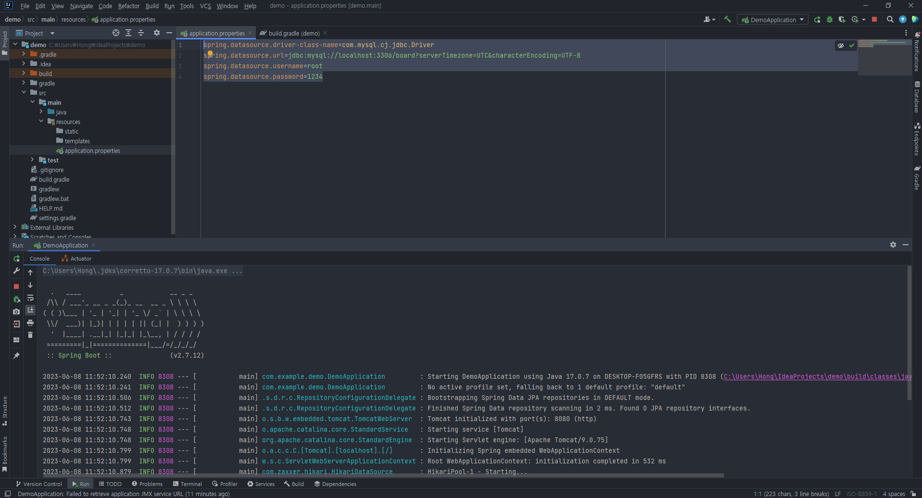Open Run panel settings gear

pos(893,245)
